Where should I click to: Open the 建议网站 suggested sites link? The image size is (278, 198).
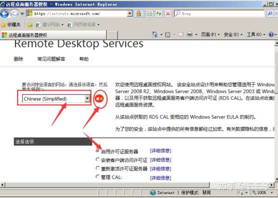(x=50, y=25)
